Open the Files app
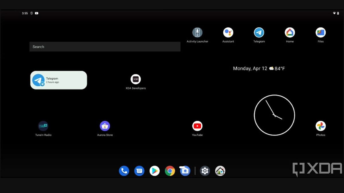 pyautogui.click(x=320, y=32)
